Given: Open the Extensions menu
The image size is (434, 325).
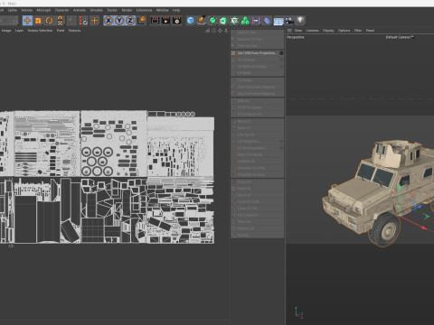Looking at the screenshot, I should [144, 10].
